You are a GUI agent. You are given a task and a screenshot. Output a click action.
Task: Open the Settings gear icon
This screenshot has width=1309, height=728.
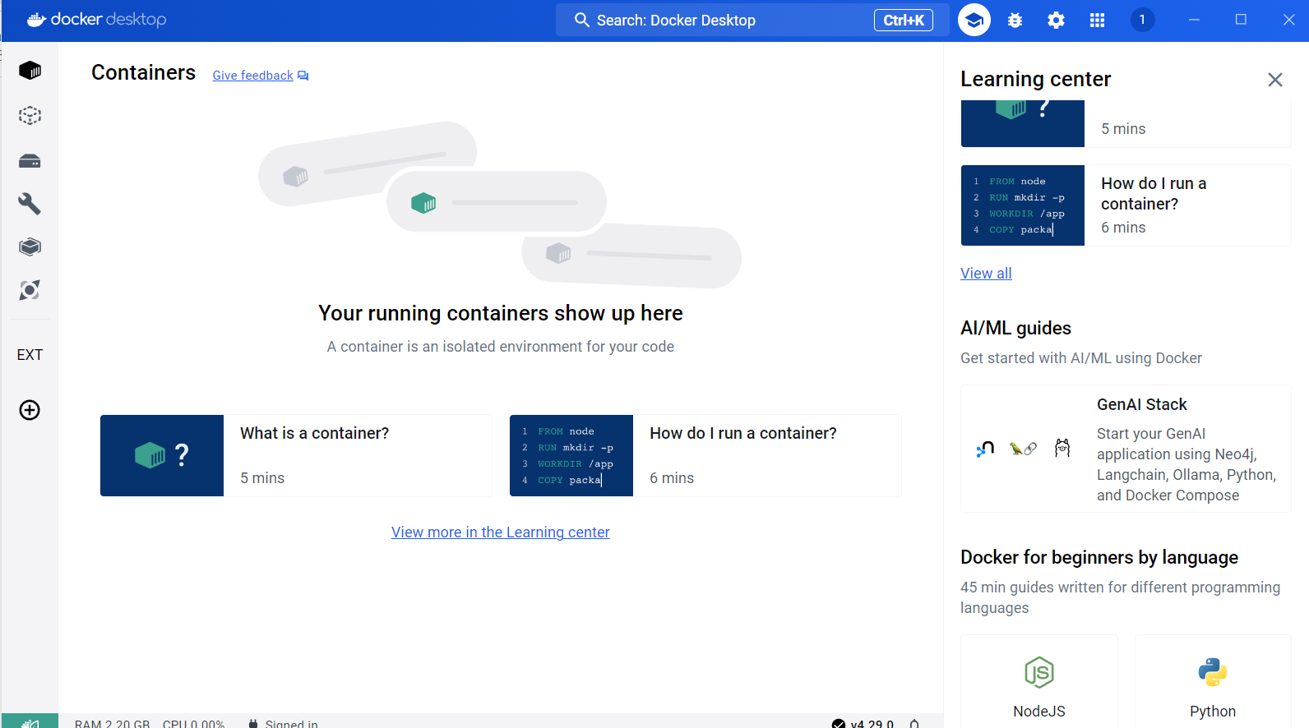[x=1057, y=21]
